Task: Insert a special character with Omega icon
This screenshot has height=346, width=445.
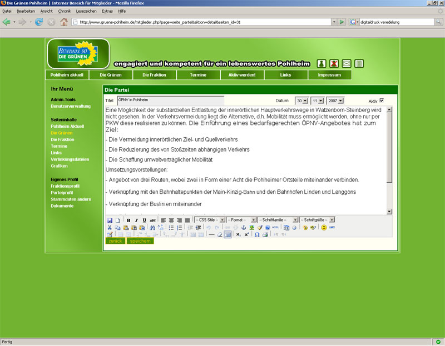Action: tap(256, 234)
